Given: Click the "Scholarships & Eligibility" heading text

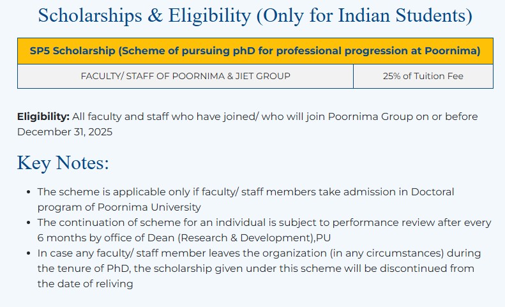Looking at the screenshot, I should (144, 15).
